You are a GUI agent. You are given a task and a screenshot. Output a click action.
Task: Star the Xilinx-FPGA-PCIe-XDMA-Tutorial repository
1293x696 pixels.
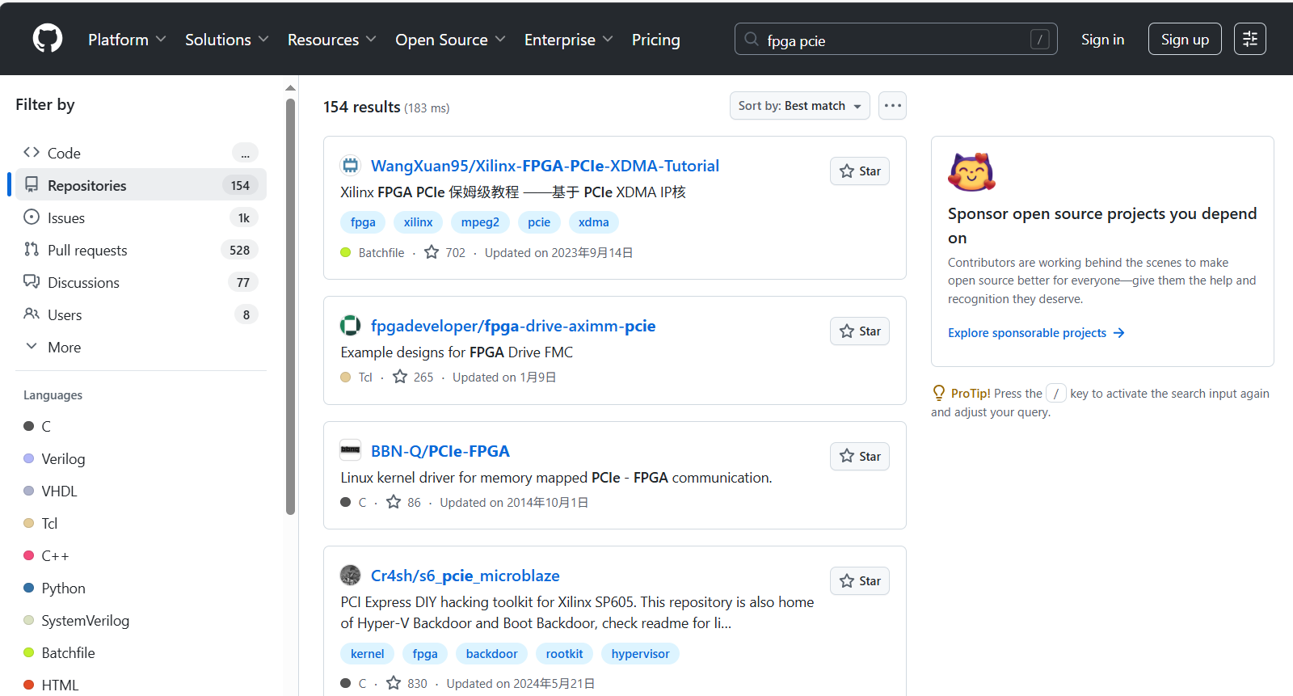point(860,171)
